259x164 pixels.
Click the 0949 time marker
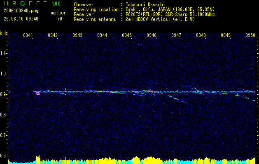[x=226, y=35]
